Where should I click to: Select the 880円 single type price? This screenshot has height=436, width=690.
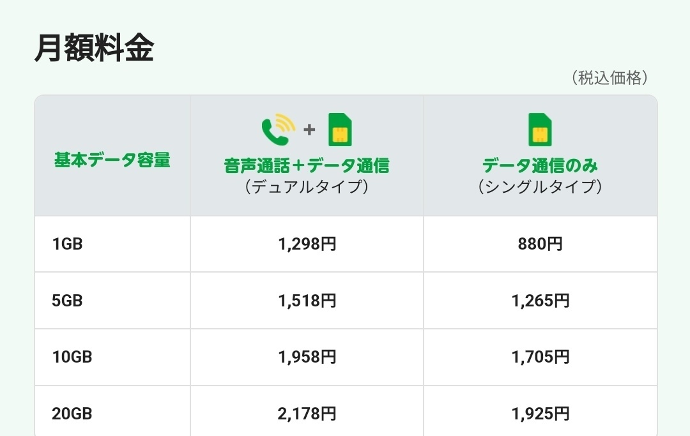click(x=540, y=243)
